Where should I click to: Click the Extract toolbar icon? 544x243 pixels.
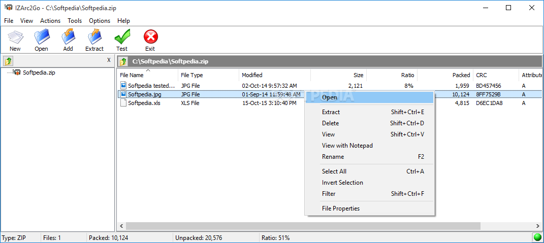[94, 37]
